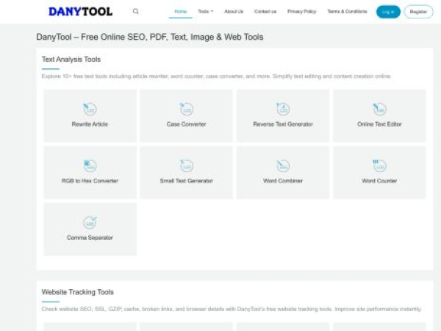Click the Log in button
This screenshot has height=331, width=441.
pos(388,12)
